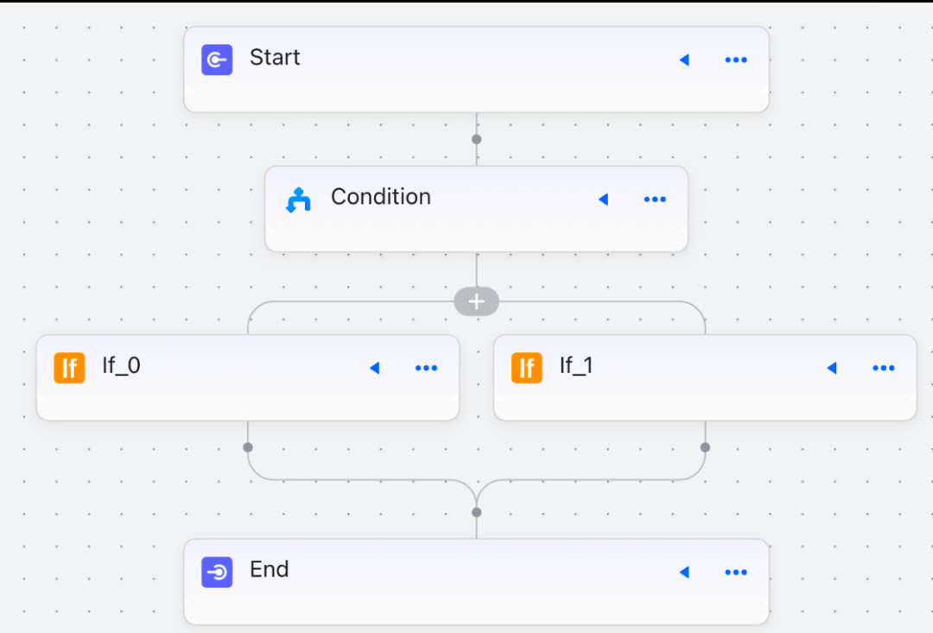The height and width of the screenshot is (633, 933).
Task: Click the orange If icon on If_0
Action: pos(69,368)
